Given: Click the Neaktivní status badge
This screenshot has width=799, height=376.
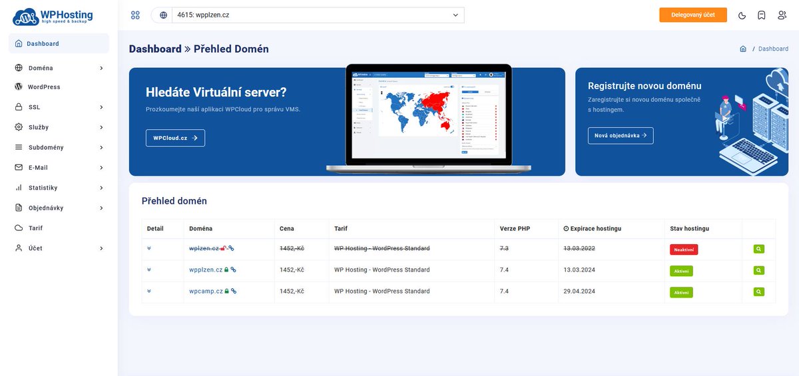Looking at the screenshot, I should pos(684,250).
